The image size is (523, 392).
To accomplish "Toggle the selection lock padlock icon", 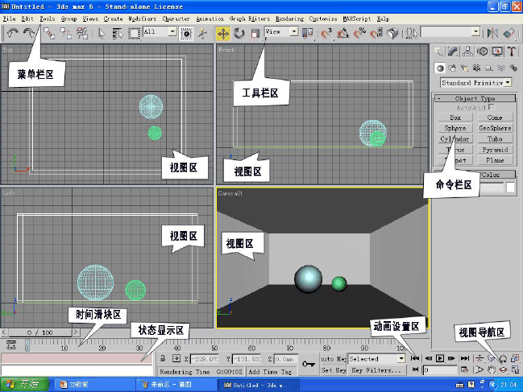I will pos(164,359).
